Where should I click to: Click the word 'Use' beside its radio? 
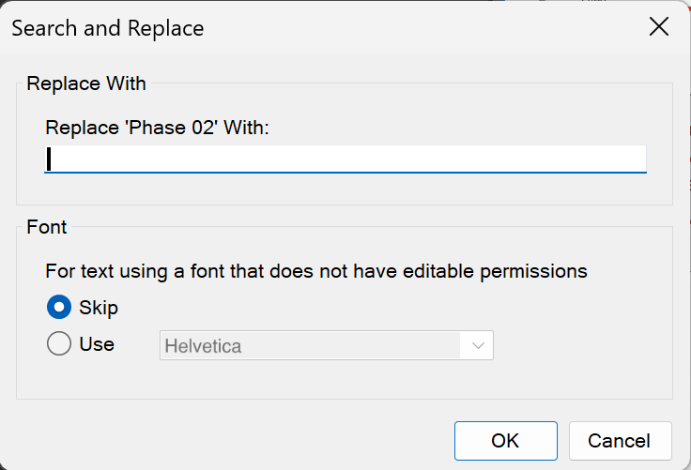pyautogui.click(x=97, y=344)
